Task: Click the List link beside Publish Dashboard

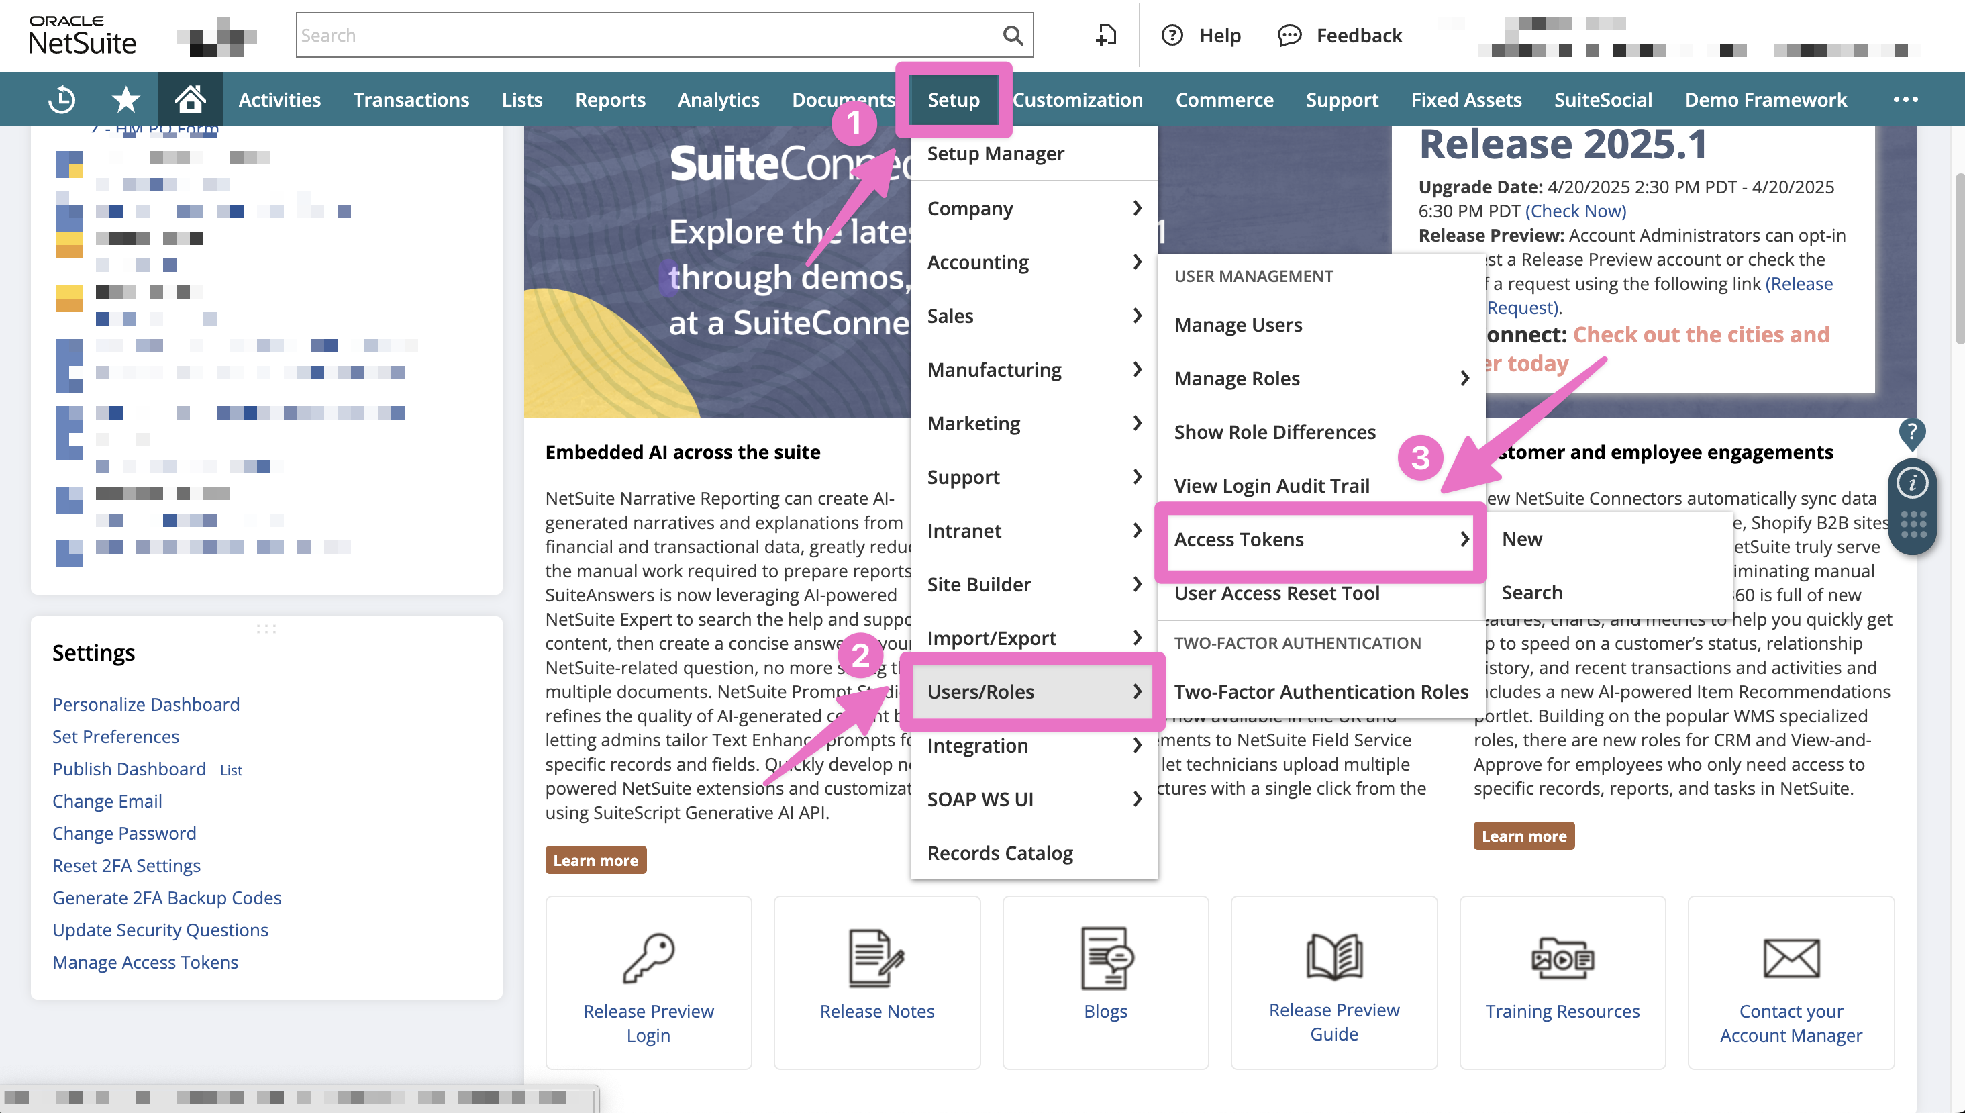Action: pos(231,771)
